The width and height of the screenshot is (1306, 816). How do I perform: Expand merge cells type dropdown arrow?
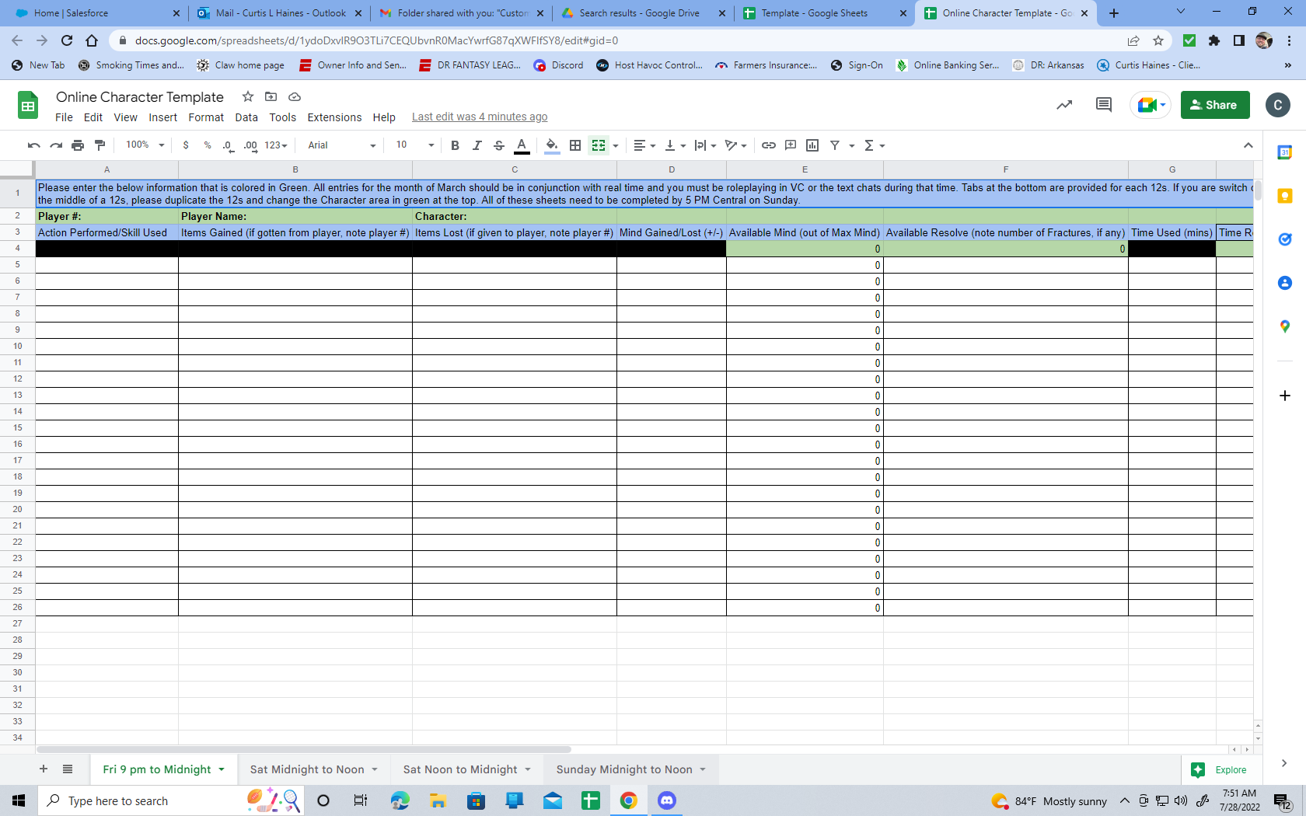coord(616,146)
